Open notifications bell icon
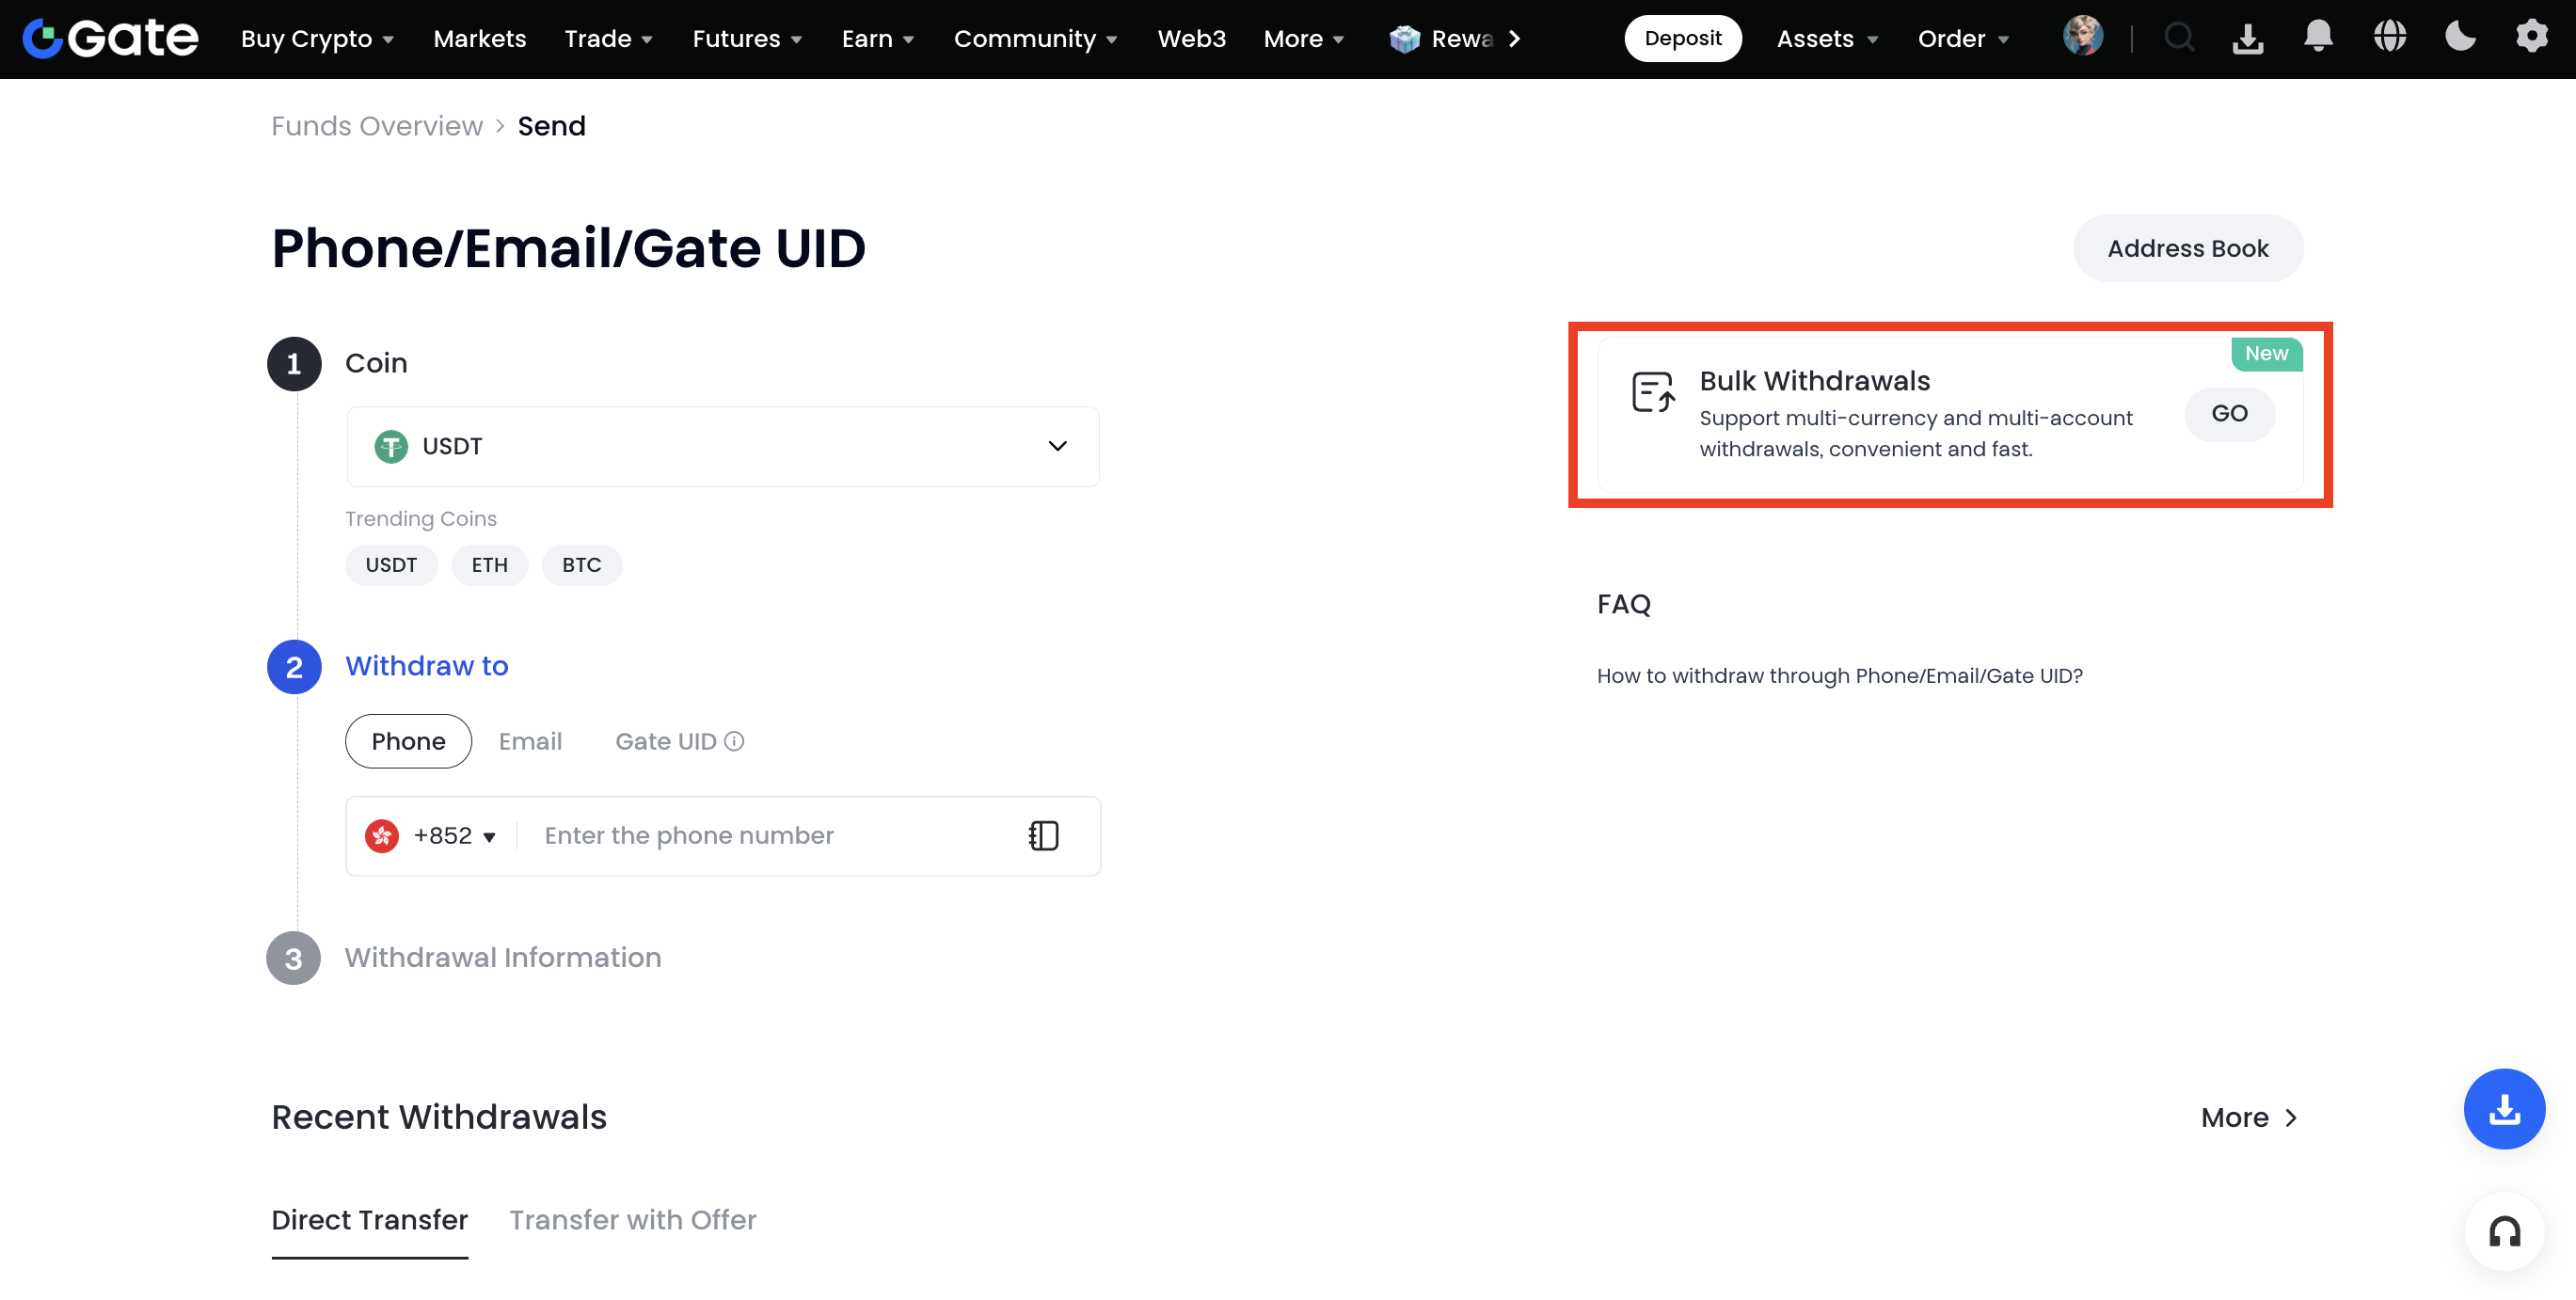Viewport: 2576px width, 1300px height. (x=2318, y=38)
